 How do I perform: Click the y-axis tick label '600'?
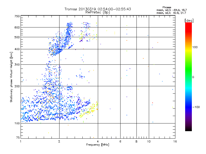coord(17,27)
